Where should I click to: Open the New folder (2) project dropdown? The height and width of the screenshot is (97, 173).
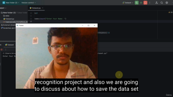pos(12,3)
